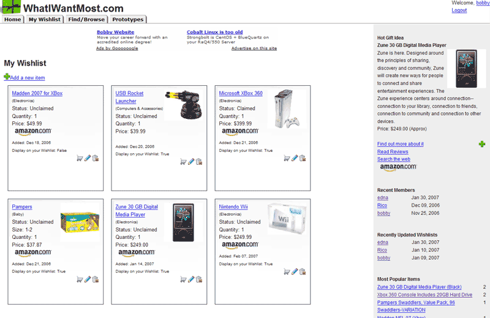Delete USB Rocket Launcher via trash icon
Screen dimensions: 490x318
[x=198, y=162]
